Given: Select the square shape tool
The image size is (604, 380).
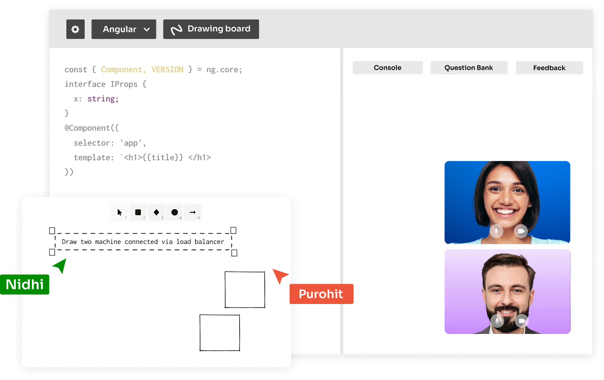Looking at the screenshot, I should click(x=138, y=212).
